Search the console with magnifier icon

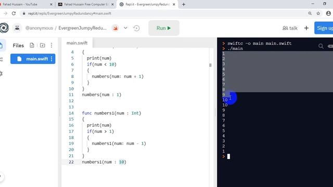[321, 46]
